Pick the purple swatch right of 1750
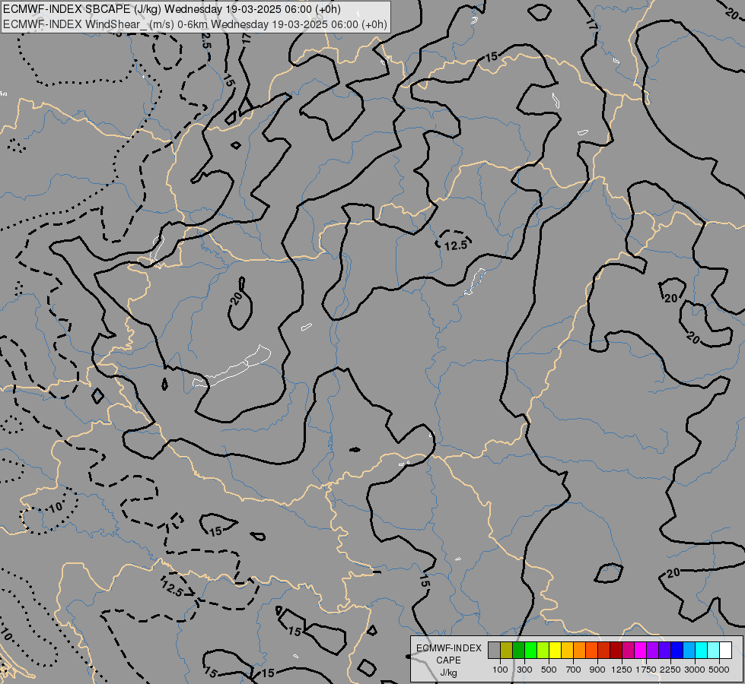This screenshot has width=745, height=684. coord(653,651)
